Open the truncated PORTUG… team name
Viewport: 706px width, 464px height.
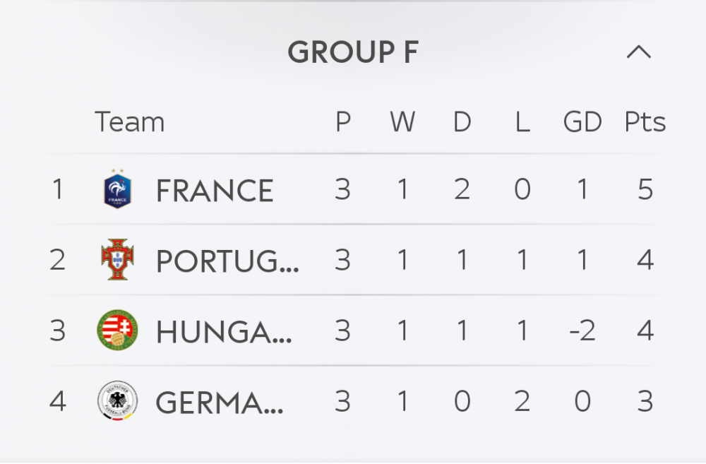click(227, 261)
